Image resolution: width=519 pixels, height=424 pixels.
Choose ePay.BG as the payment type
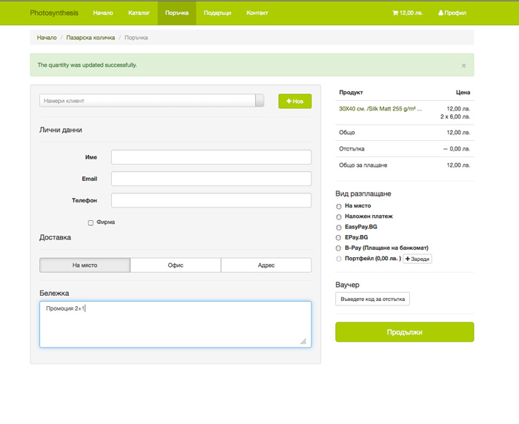click(339, 237)
